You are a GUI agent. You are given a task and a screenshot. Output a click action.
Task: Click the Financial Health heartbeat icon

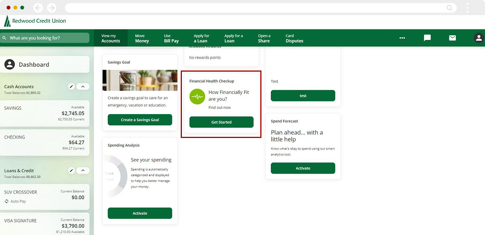point(197,97)
